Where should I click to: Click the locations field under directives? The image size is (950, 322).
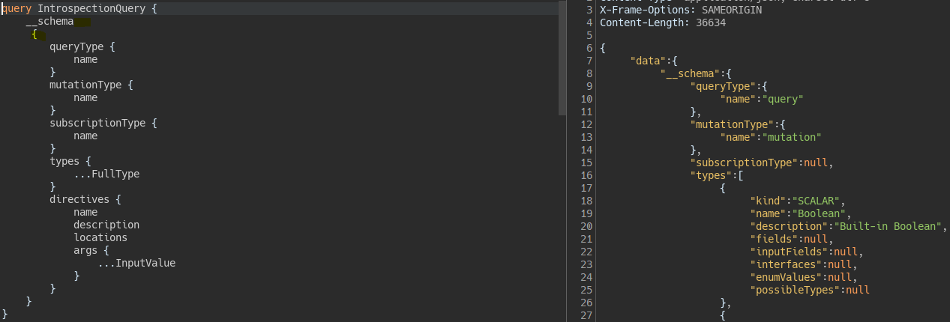click(100, 237)
